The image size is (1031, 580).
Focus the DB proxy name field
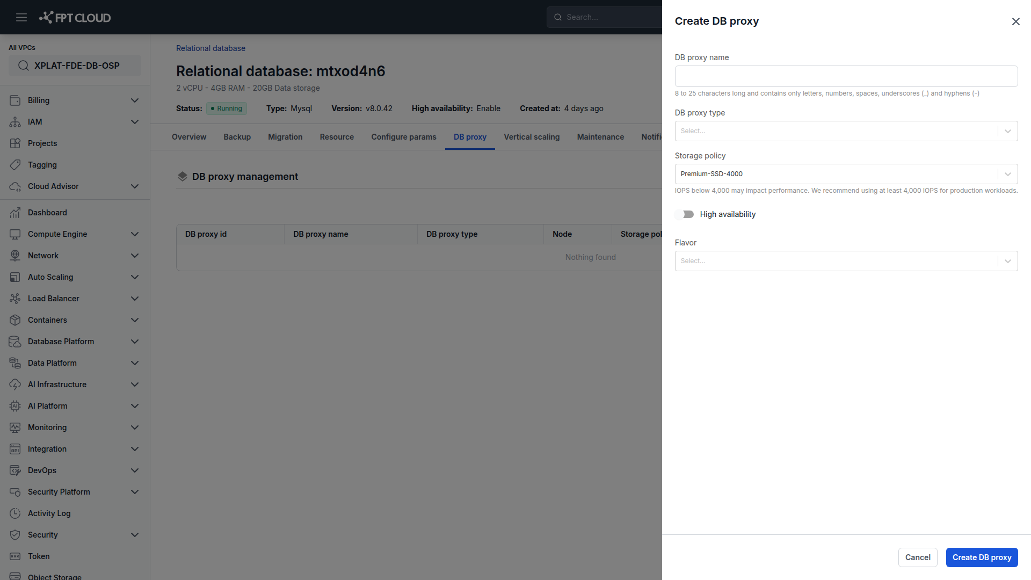(846, 76)
